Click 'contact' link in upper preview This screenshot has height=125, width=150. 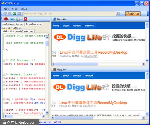77,26
